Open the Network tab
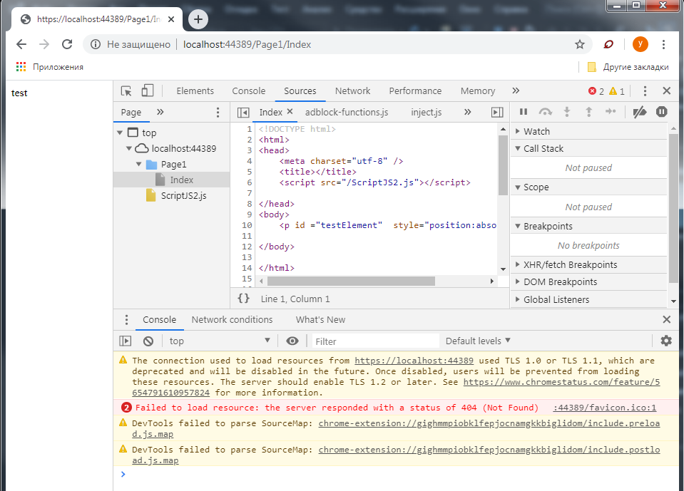This screenshot has height=491, width=684. pyautogui.click(x=352, y=91)
